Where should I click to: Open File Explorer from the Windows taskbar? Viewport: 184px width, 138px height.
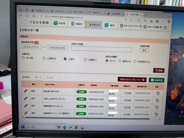82,127
